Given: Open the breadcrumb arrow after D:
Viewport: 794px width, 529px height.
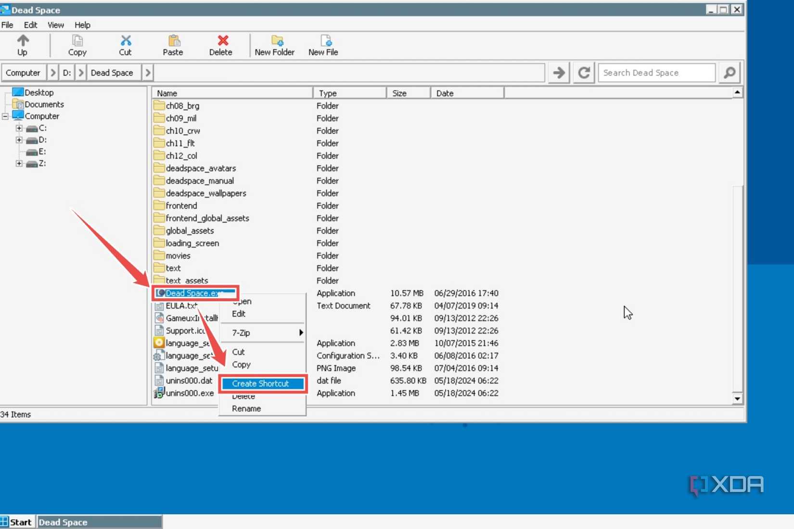Looking at the screenshot, I should coord(81,73).
